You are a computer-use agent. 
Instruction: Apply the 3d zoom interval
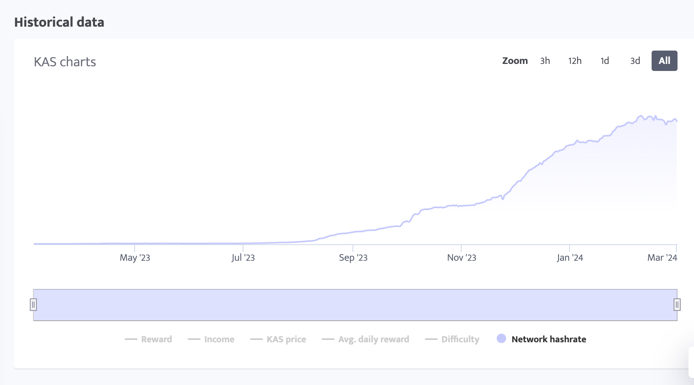[x=635, y=61]
